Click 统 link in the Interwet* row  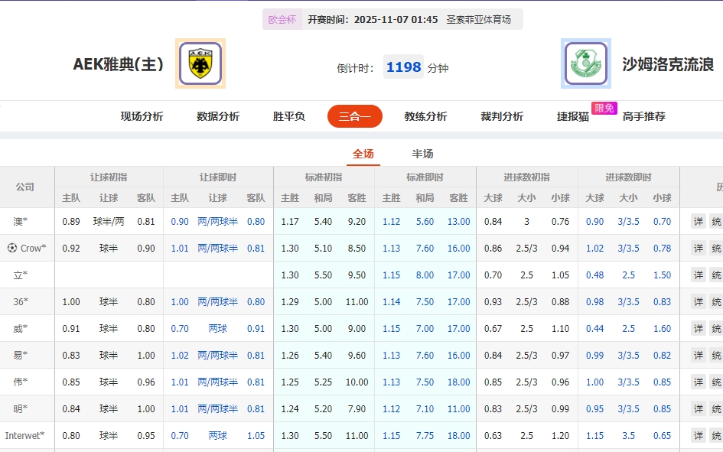718,435
